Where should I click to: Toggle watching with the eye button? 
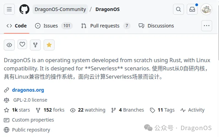coord(9,45)
